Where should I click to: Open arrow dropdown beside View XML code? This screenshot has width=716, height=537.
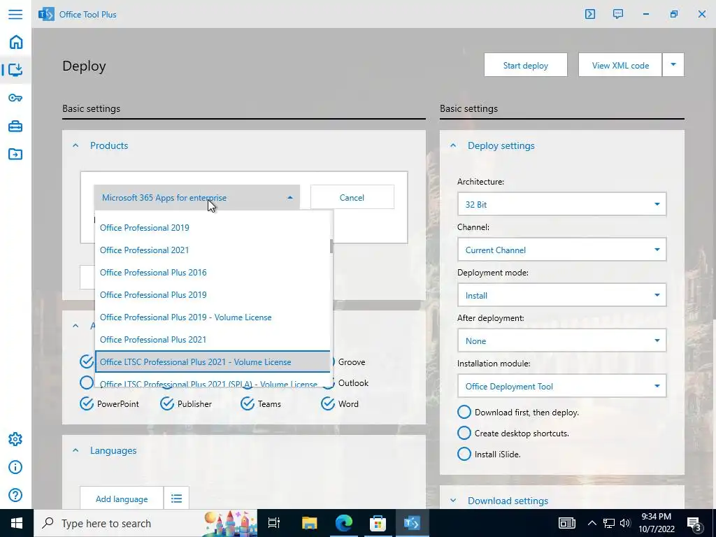(673, 65)
